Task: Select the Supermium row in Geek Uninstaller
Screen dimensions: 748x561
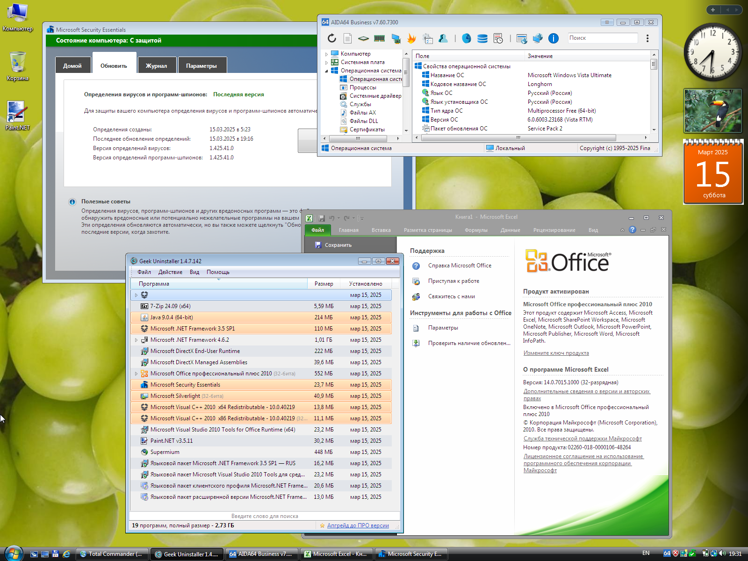Action: pos(261,452)
